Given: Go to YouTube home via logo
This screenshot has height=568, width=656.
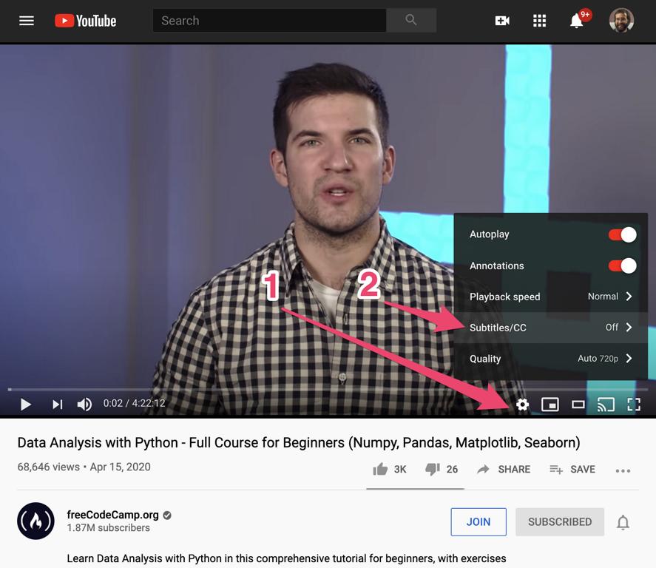Looking at the screenshot, I should tap(85, 21).
